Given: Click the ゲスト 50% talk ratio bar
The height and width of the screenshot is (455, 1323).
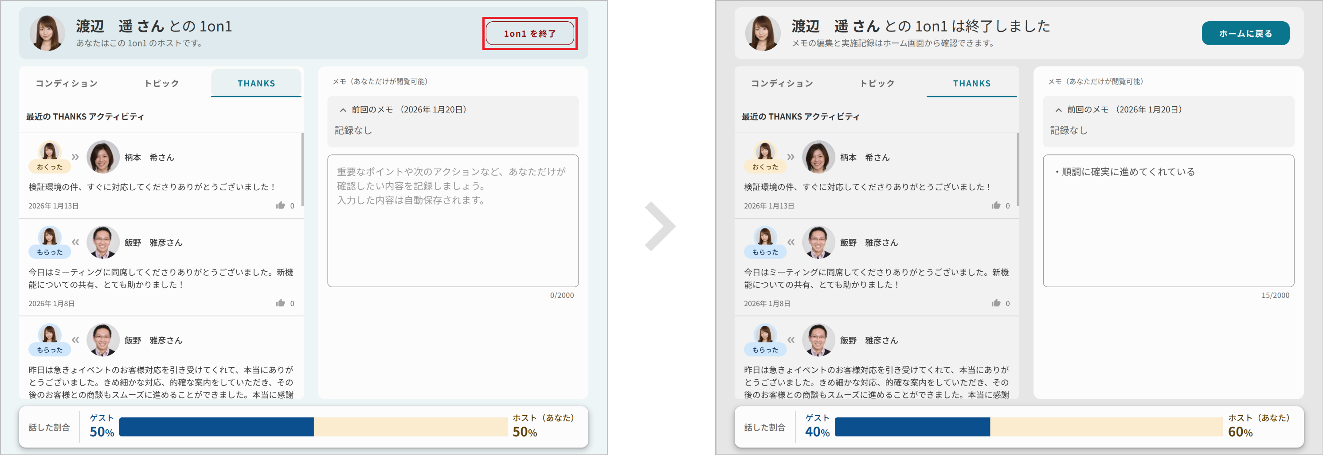Looking at the screenshot, I should [x=216, y=426].
